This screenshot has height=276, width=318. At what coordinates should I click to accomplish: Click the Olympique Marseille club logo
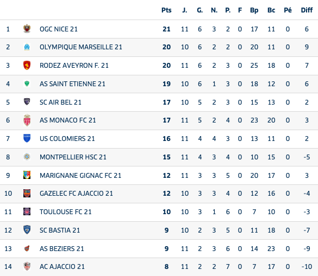tap(27, 47)
